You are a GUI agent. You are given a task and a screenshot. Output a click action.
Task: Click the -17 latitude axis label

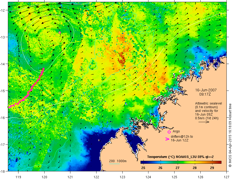tap(3, 145)
